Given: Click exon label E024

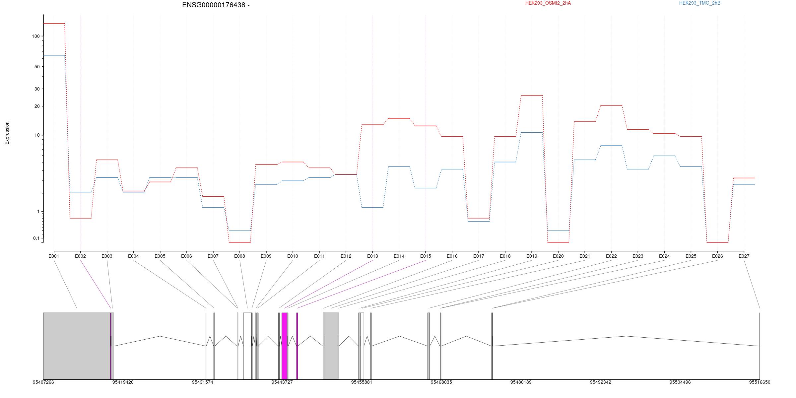Looking at the screenshot, I should [664, 256].
